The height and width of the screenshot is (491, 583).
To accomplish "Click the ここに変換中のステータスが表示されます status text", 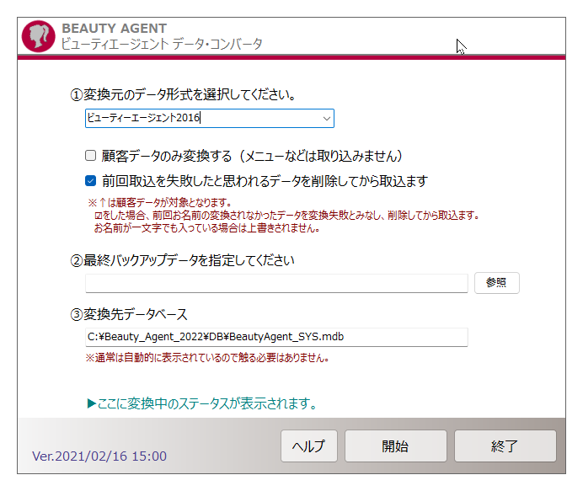I will point(201,403).
